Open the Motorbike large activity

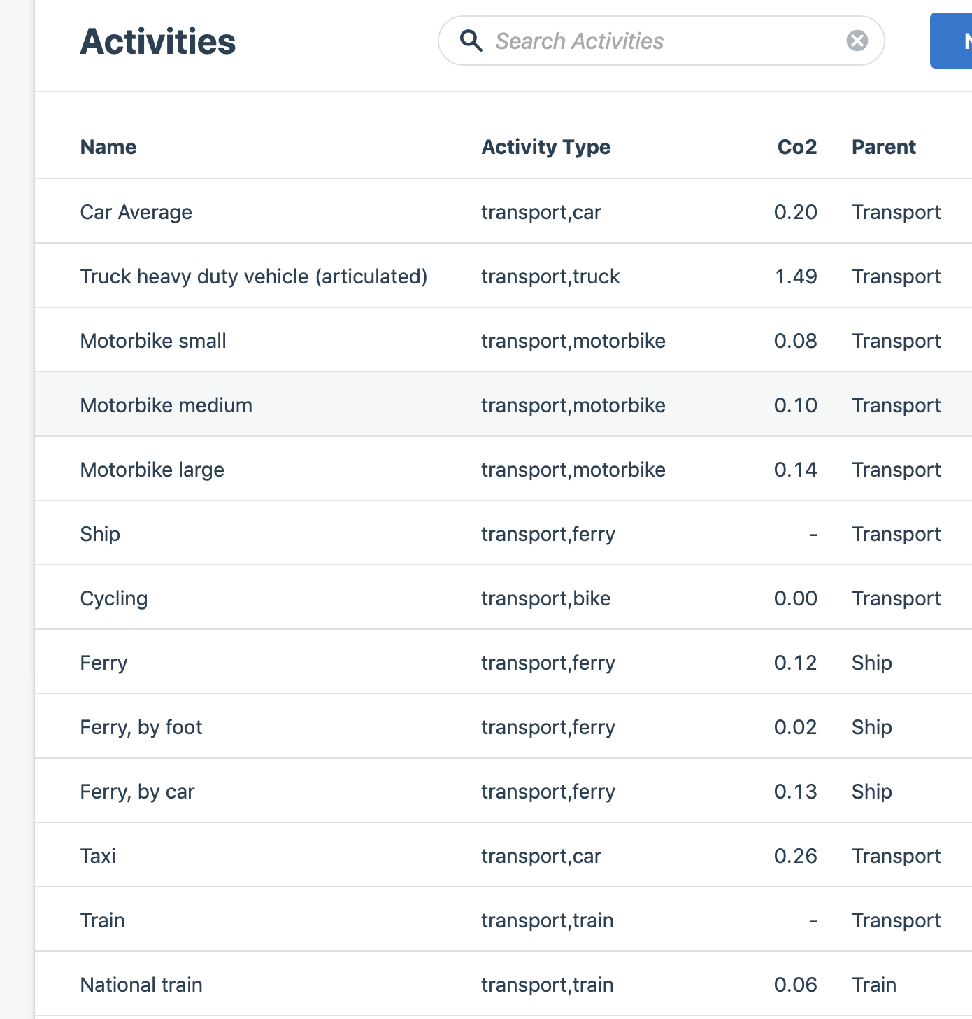[503, 469]
